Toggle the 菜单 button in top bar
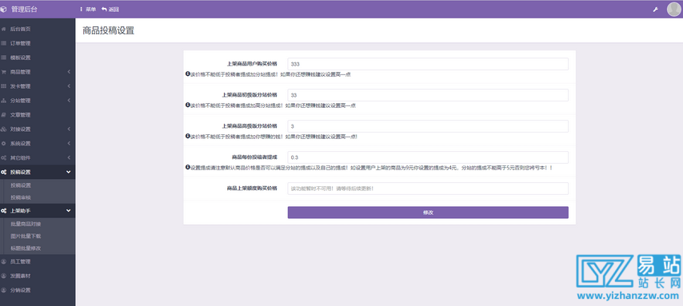 coord(88,9)
